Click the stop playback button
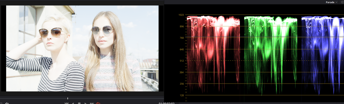The image size is (344, 104). coord(79,103)
